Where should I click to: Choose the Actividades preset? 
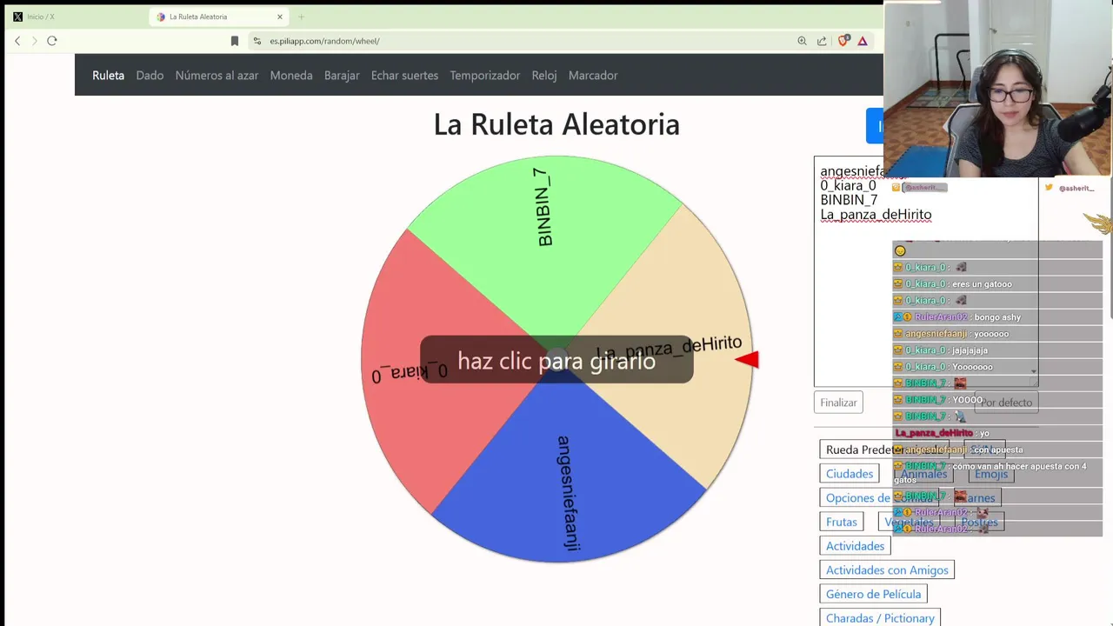(x=856, y=546)
